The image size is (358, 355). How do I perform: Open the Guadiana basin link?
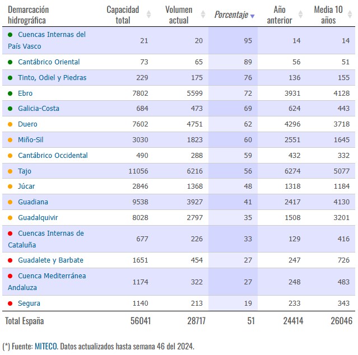[33, 202]
